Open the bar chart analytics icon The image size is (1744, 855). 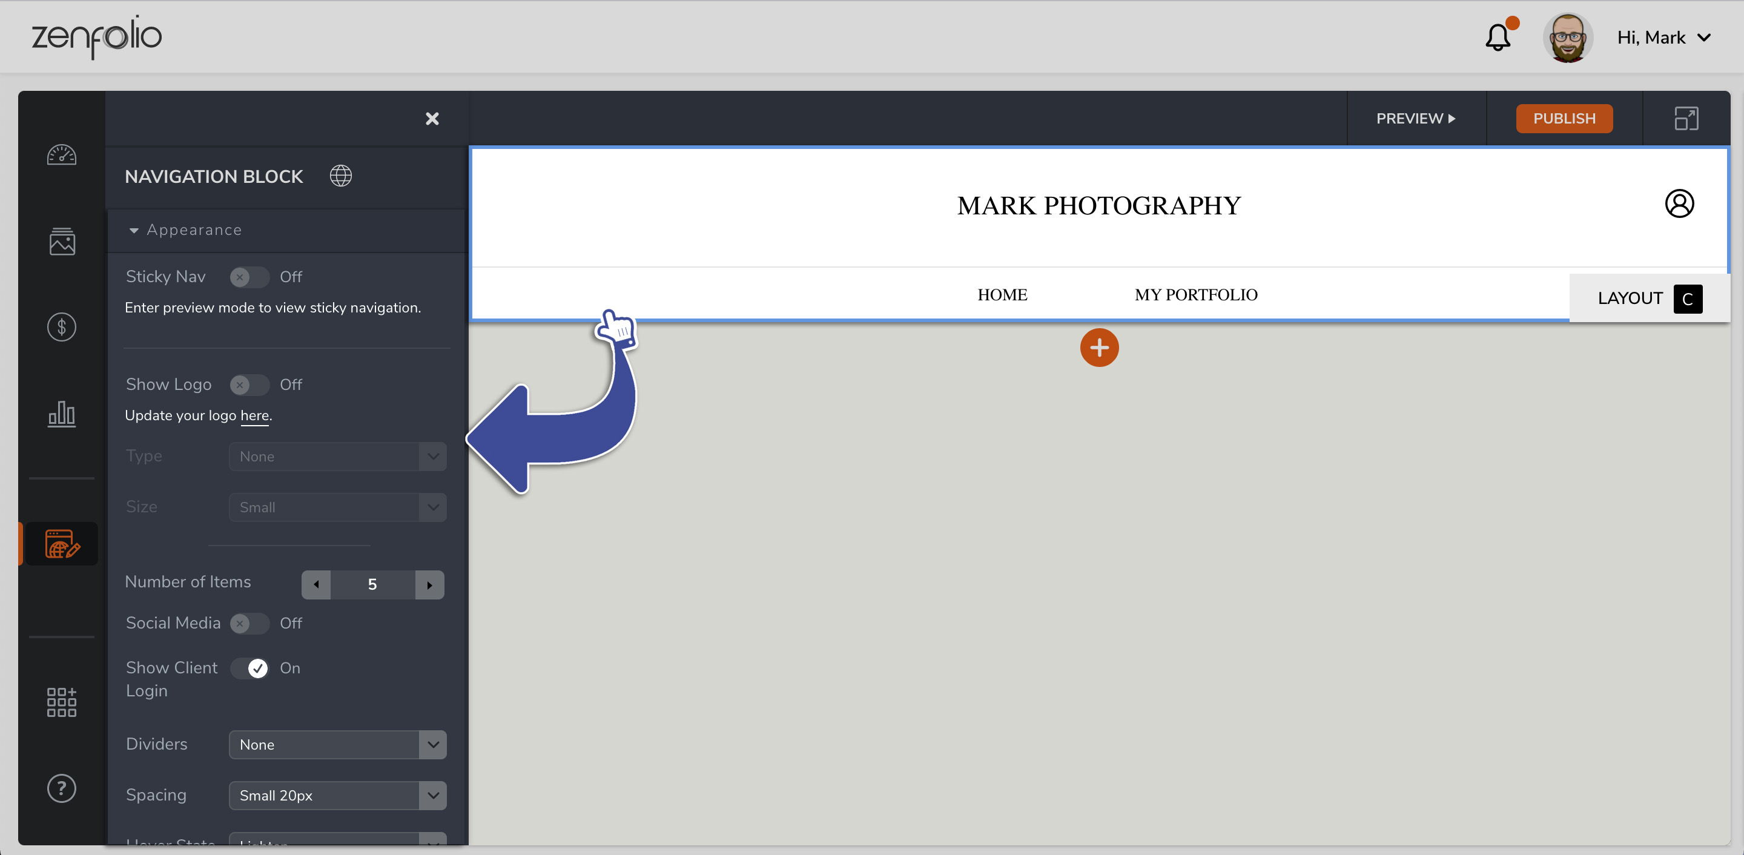click(62, 413)
